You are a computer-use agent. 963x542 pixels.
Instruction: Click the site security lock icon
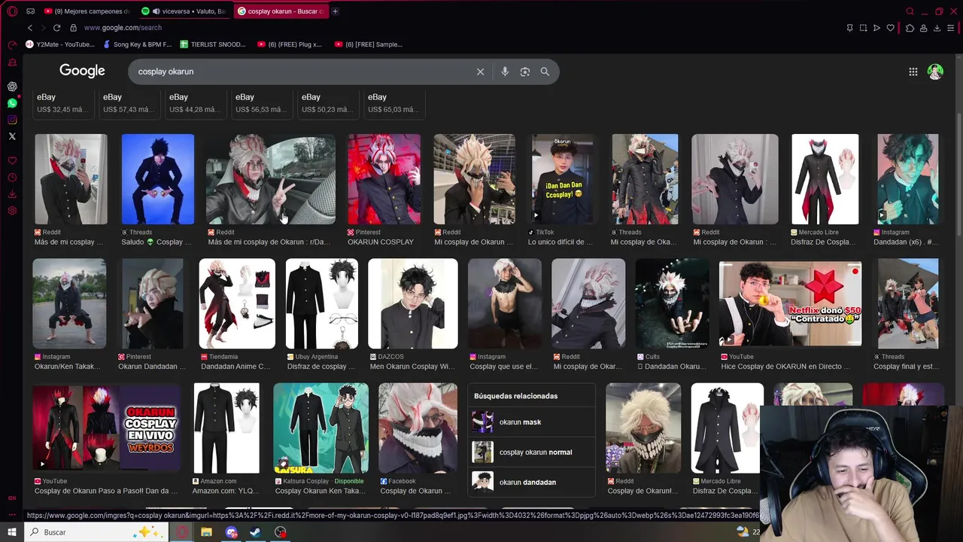click(73, 28)
